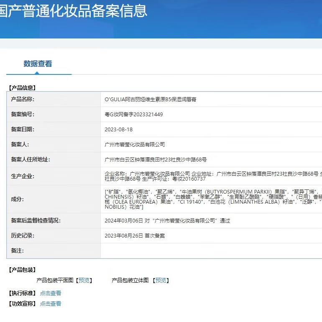Click the 产品包装立体图 label text

(130, 280)
